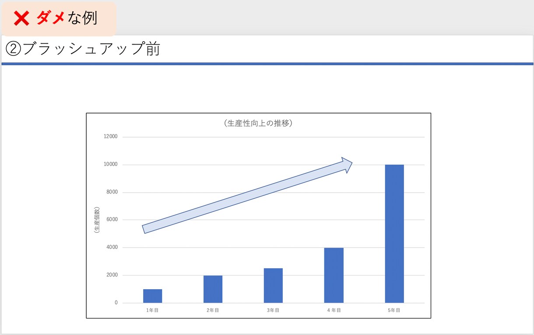Select the vertical axis title (生産個数)

tap(97, 220)
